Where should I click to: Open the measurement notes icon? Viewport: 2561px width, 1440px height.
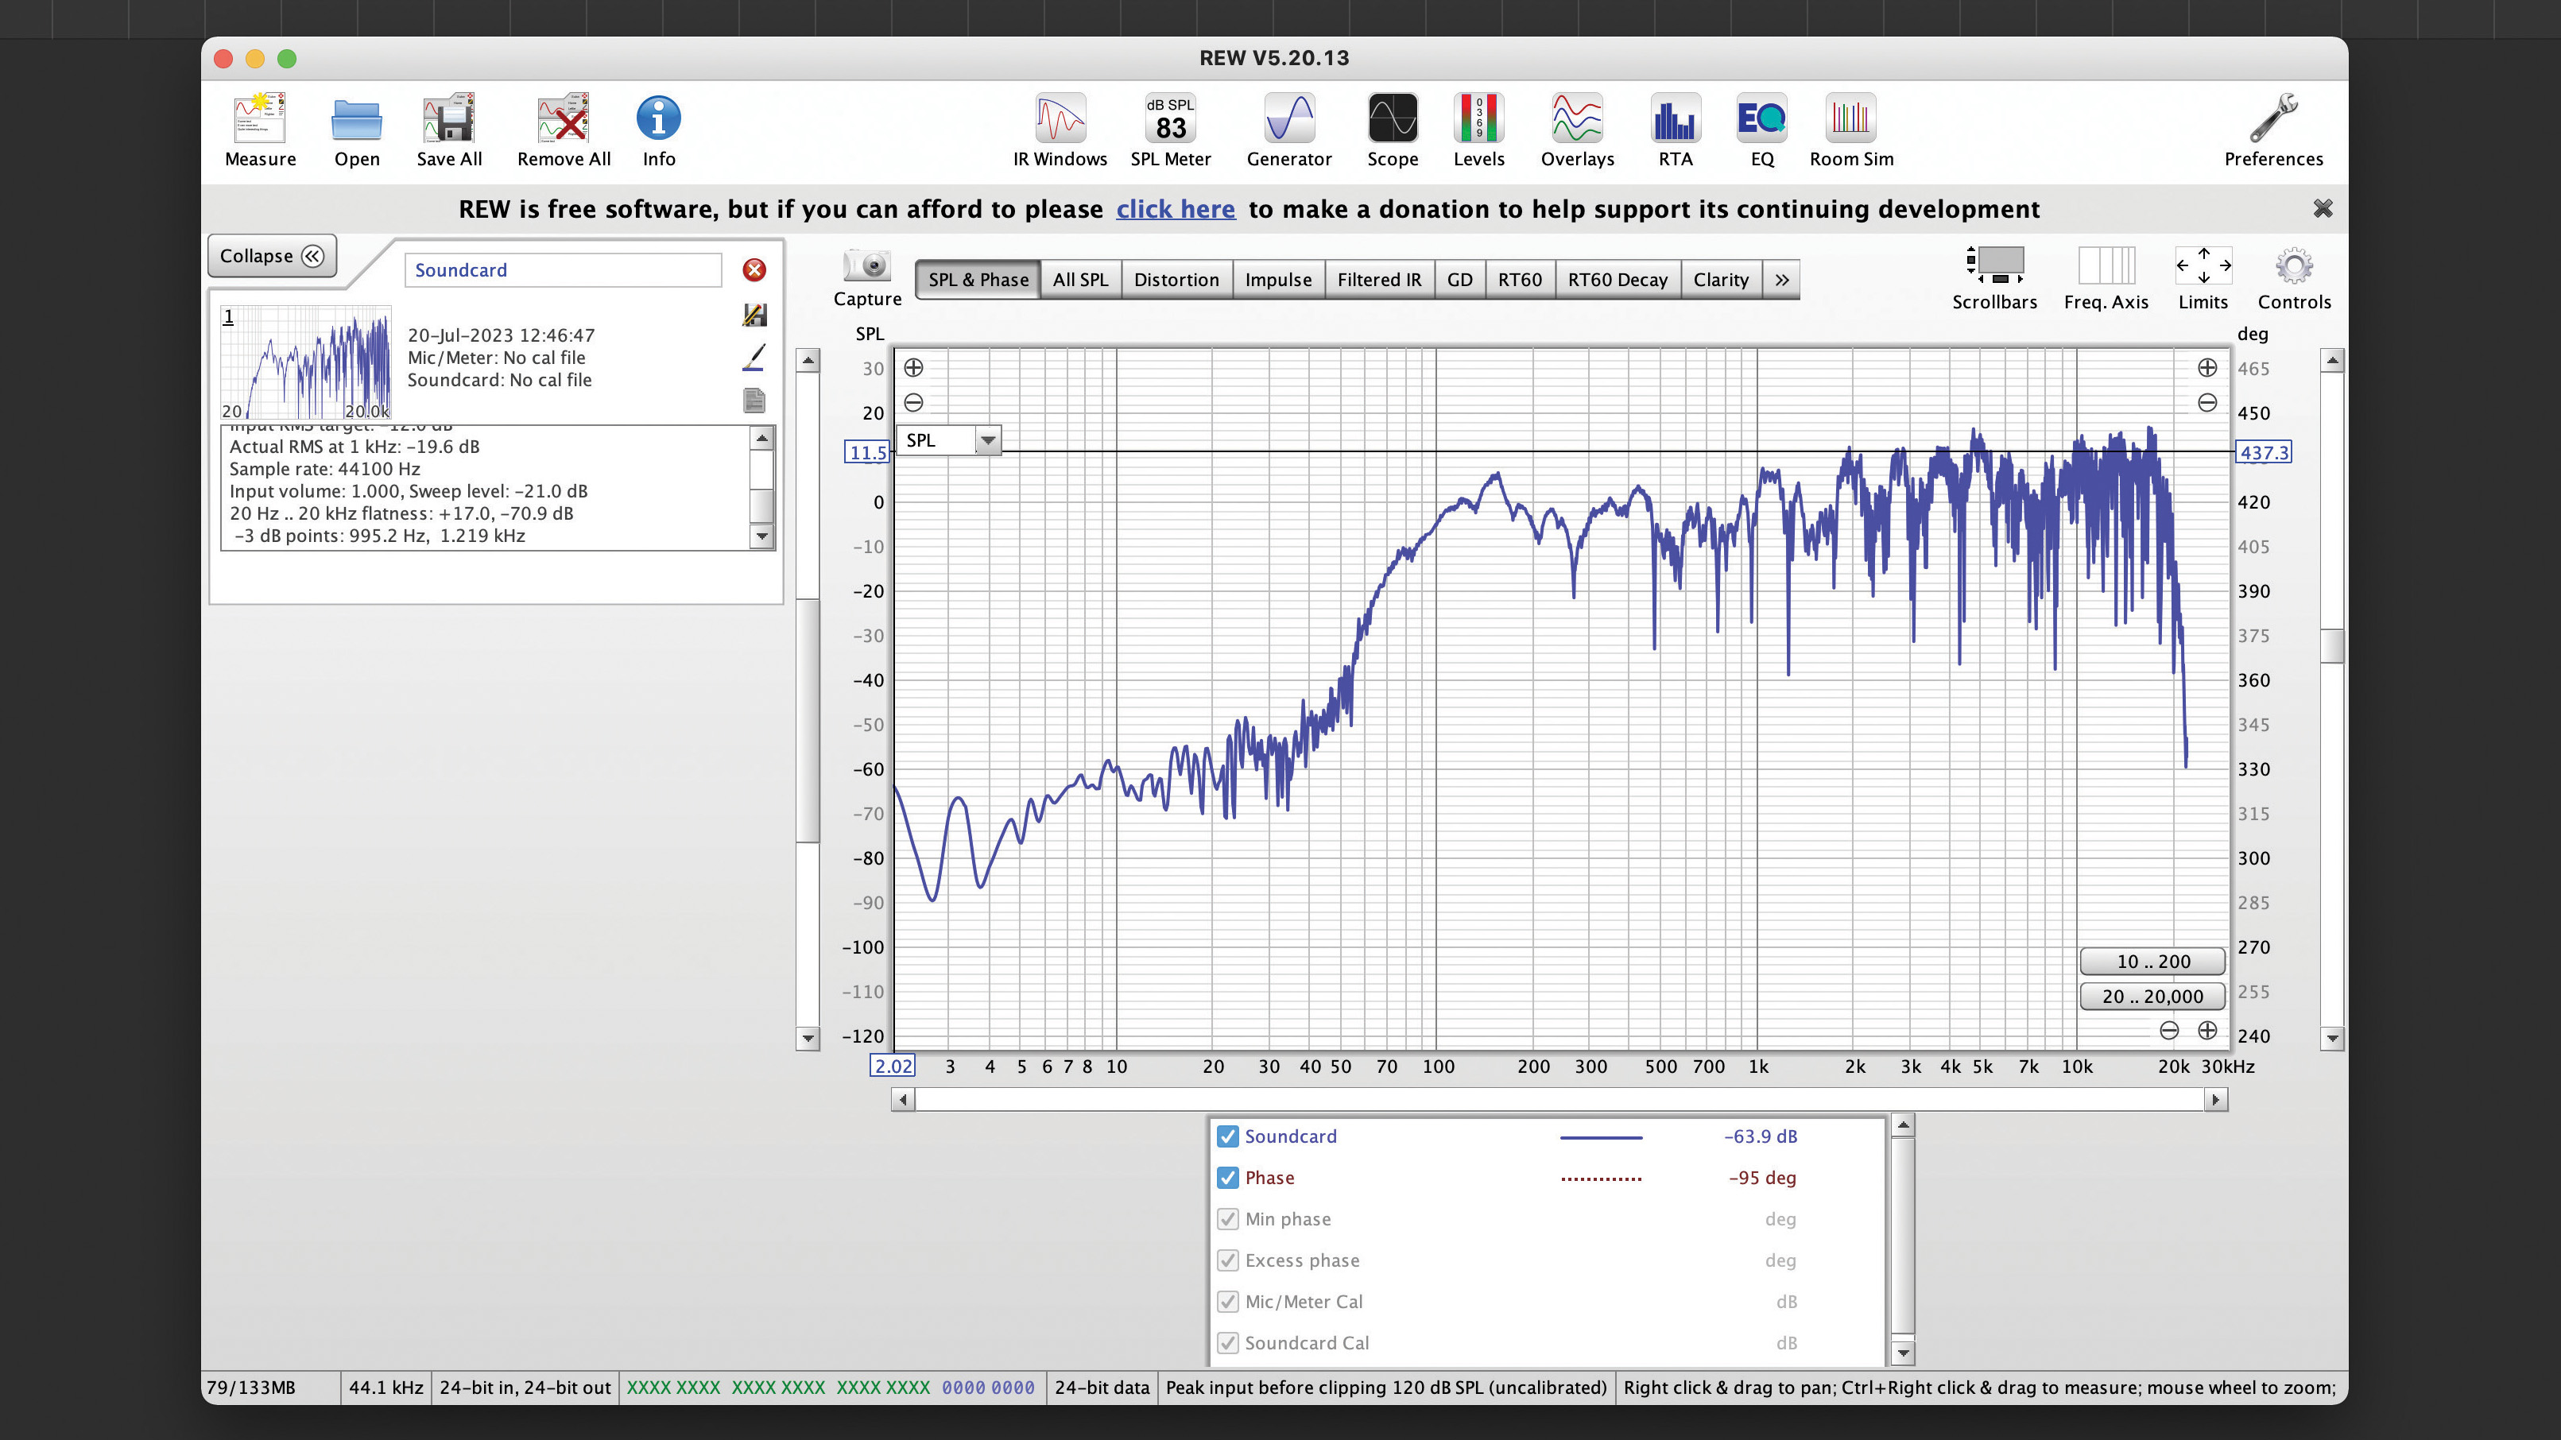[754, 401]
